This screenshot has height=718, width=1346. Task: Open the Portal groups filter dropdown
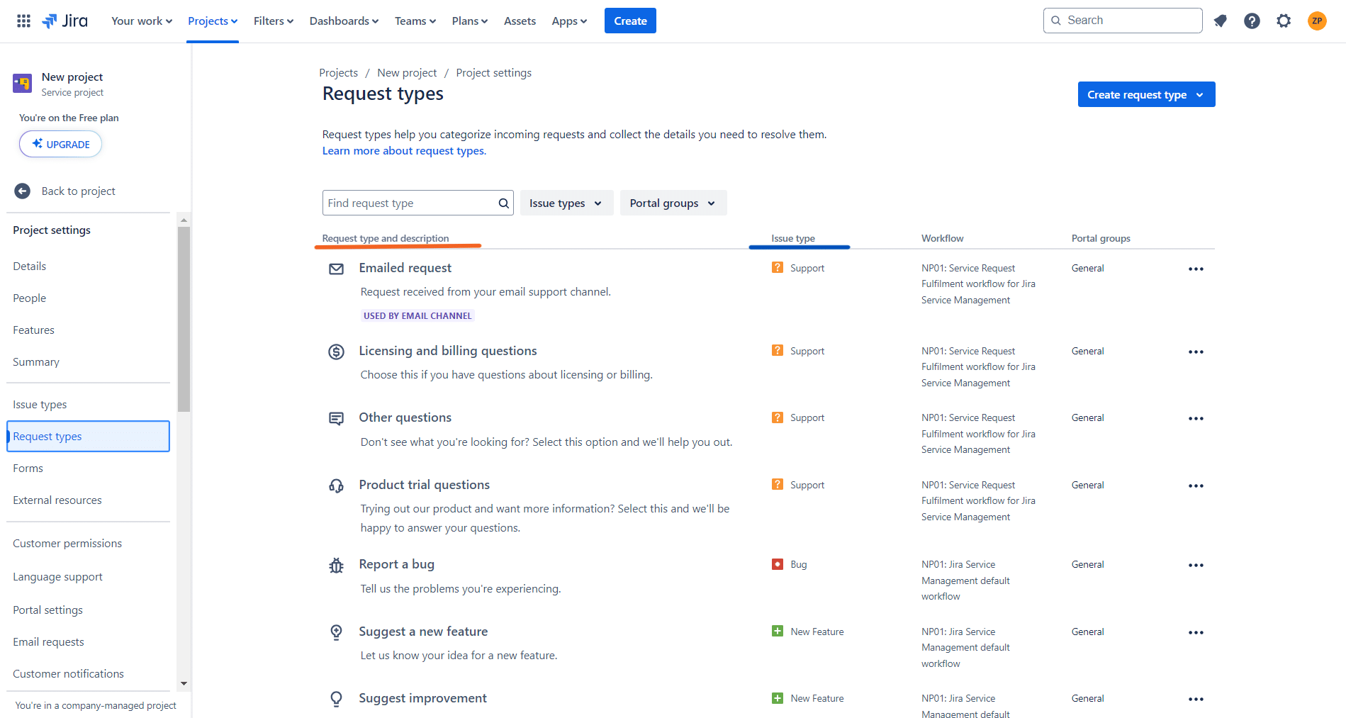[x=673, y=203]
